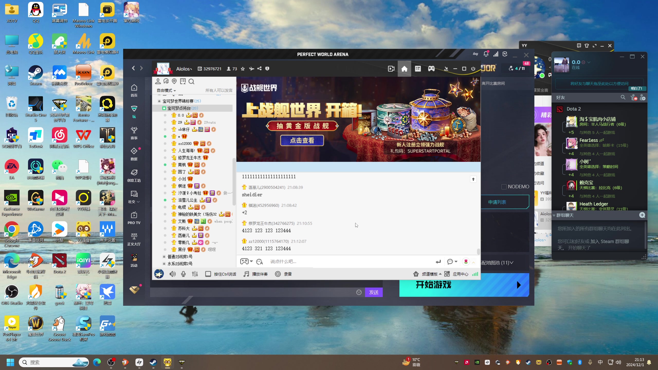Open the font and emoji icon in chat input
Image resolution: width=658 pixels, height=370 pixels.
pos(259,262)
